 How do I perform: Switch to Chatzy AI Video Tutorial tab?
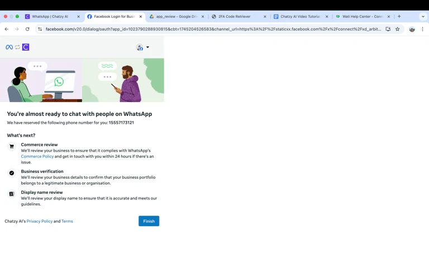click(300, 17)
